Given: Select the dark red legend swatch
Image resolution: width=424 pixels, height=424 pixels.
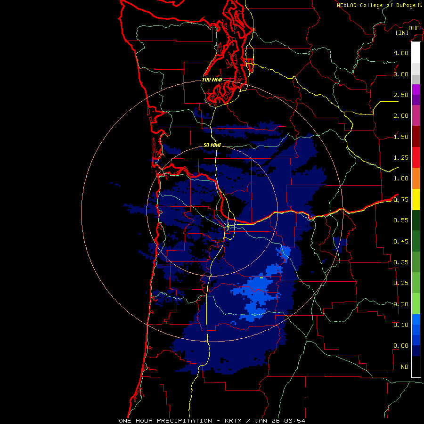Looking at the screenshot, I should tap(416, 137).
